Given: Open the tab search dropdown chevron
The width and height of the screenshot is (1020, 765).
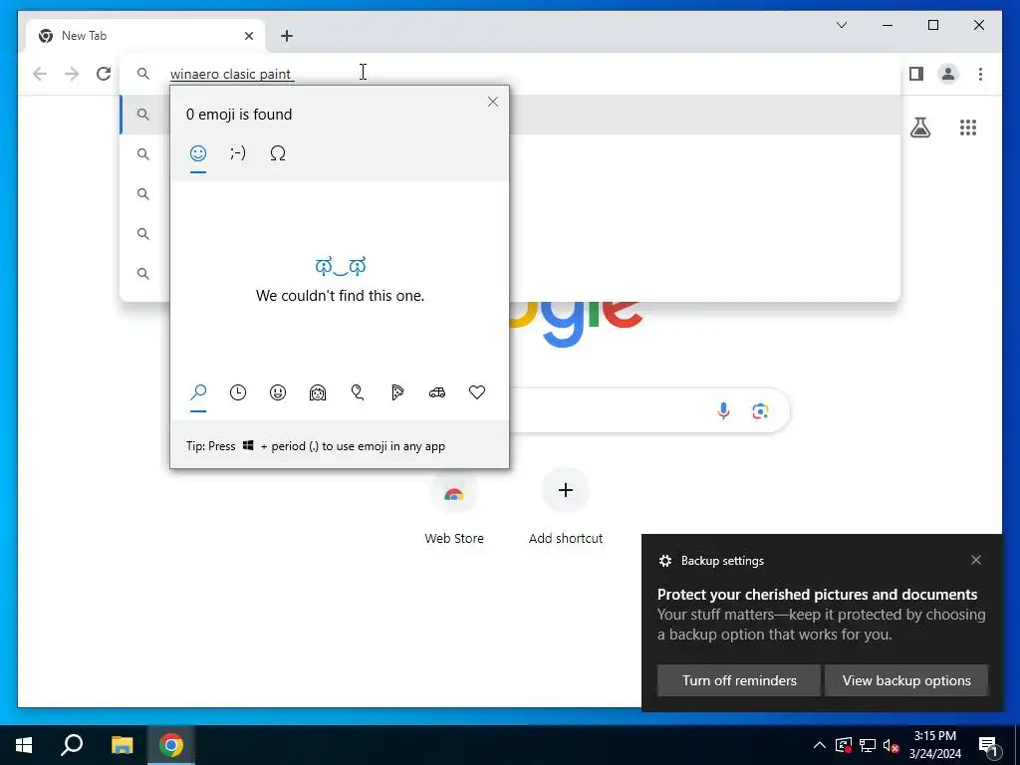Looking at the screenshot, I should (x=842, y=25).
